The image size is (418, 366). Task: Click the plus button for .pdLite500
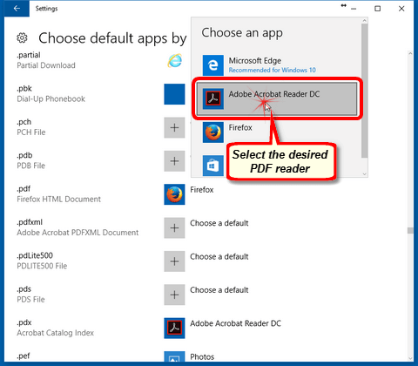[x=174, y=261]
